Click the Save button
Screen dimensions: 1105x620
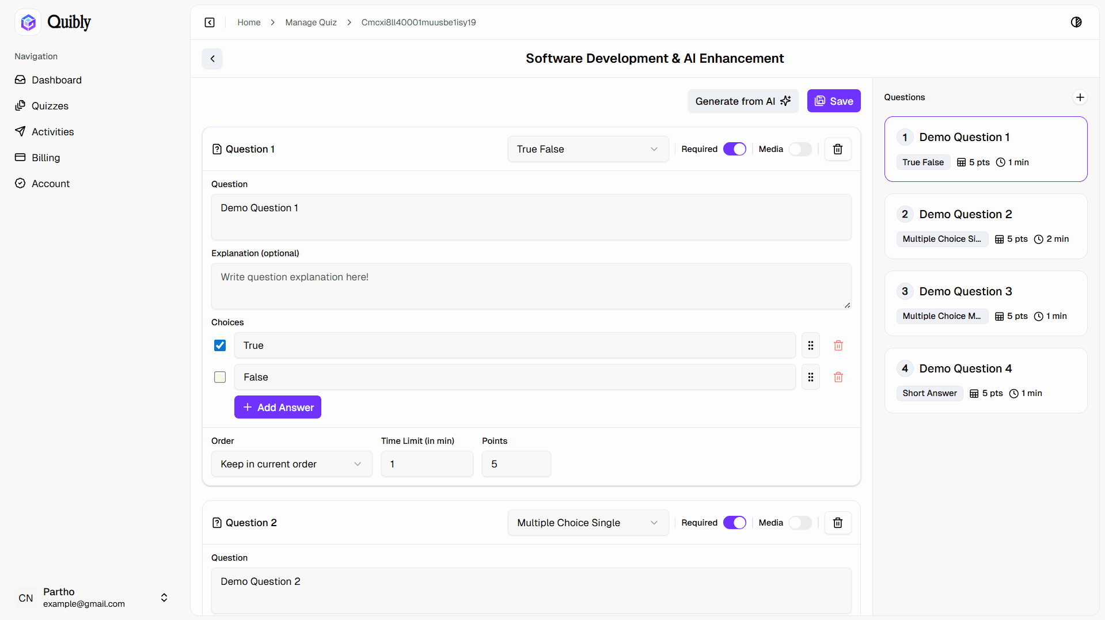[x=833, y=101]
